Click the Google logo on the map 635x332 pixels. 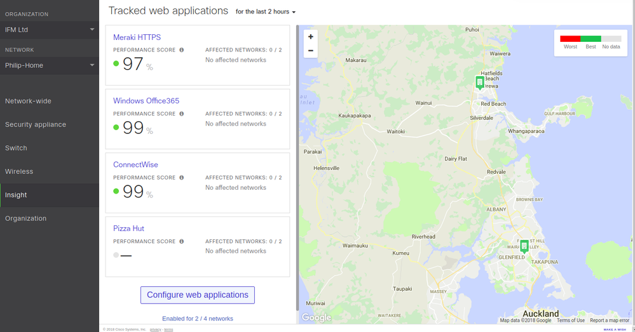click(x=317, y=317)
